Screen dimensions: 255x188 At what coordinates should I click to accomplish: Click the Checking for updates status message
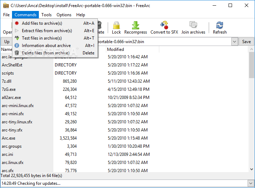[x=31, y=183]
